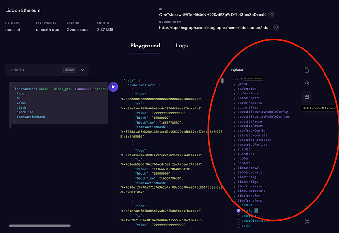Open keyboard shortcuts icon
339x233 pixels.
pos(307,221)
